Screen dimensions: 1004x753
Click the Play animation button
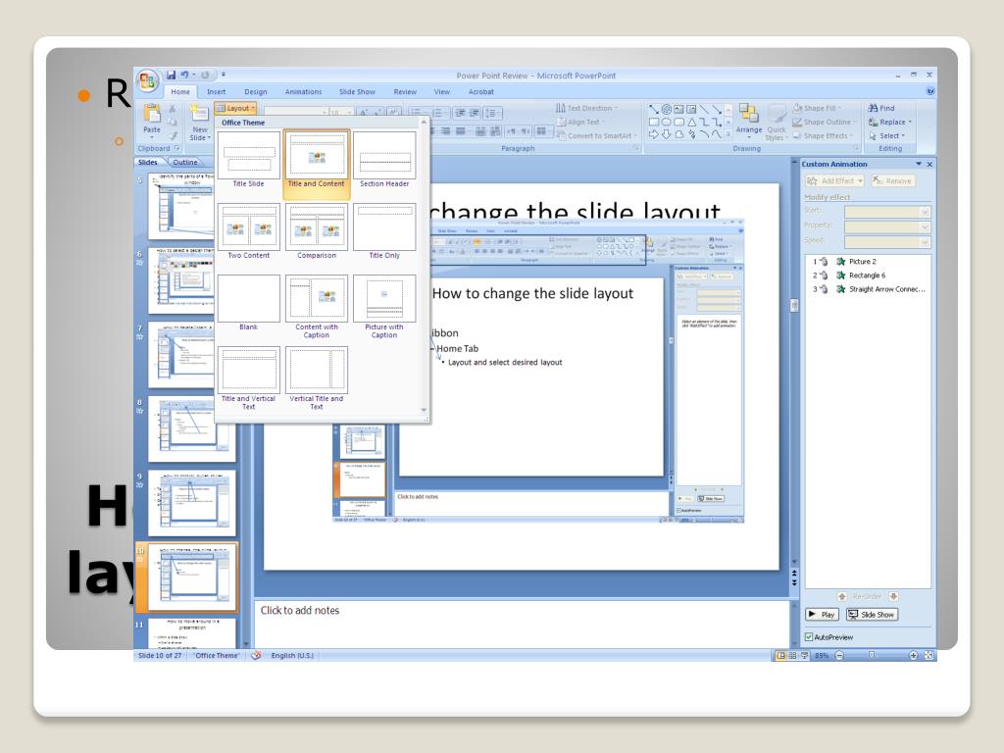[821, 615]
